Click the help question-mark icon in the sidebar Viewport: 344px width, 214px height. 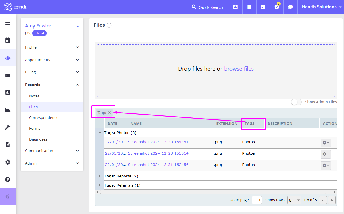[x=8, y=180]
